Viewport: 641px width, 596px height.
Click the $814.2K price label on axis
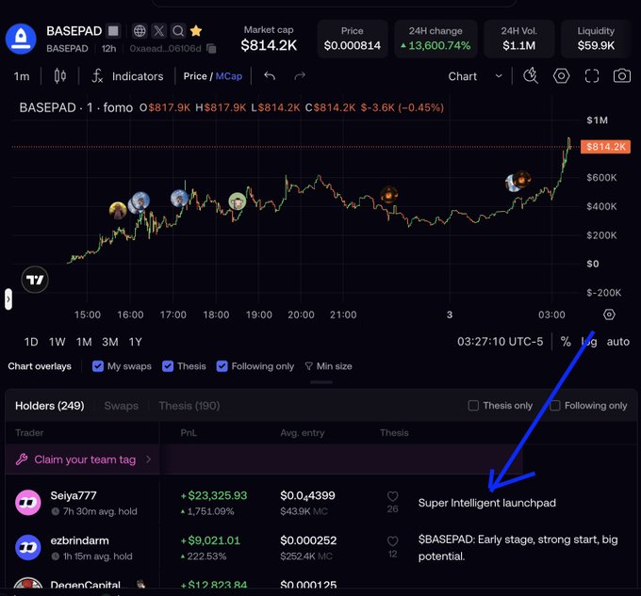coord(605,147)
